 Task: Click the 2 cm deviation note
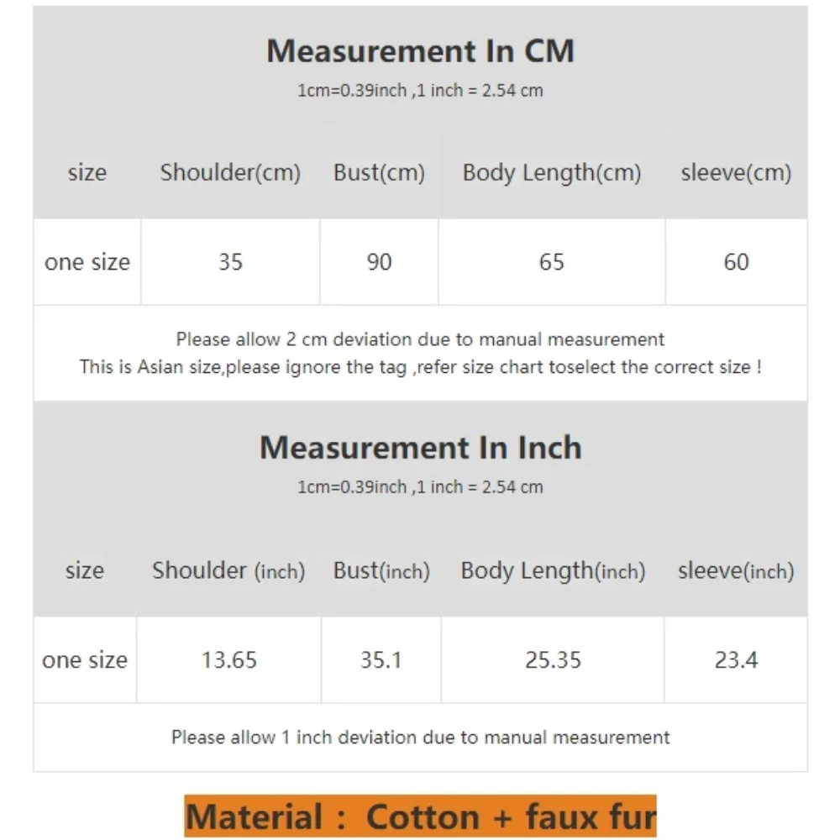420,339
